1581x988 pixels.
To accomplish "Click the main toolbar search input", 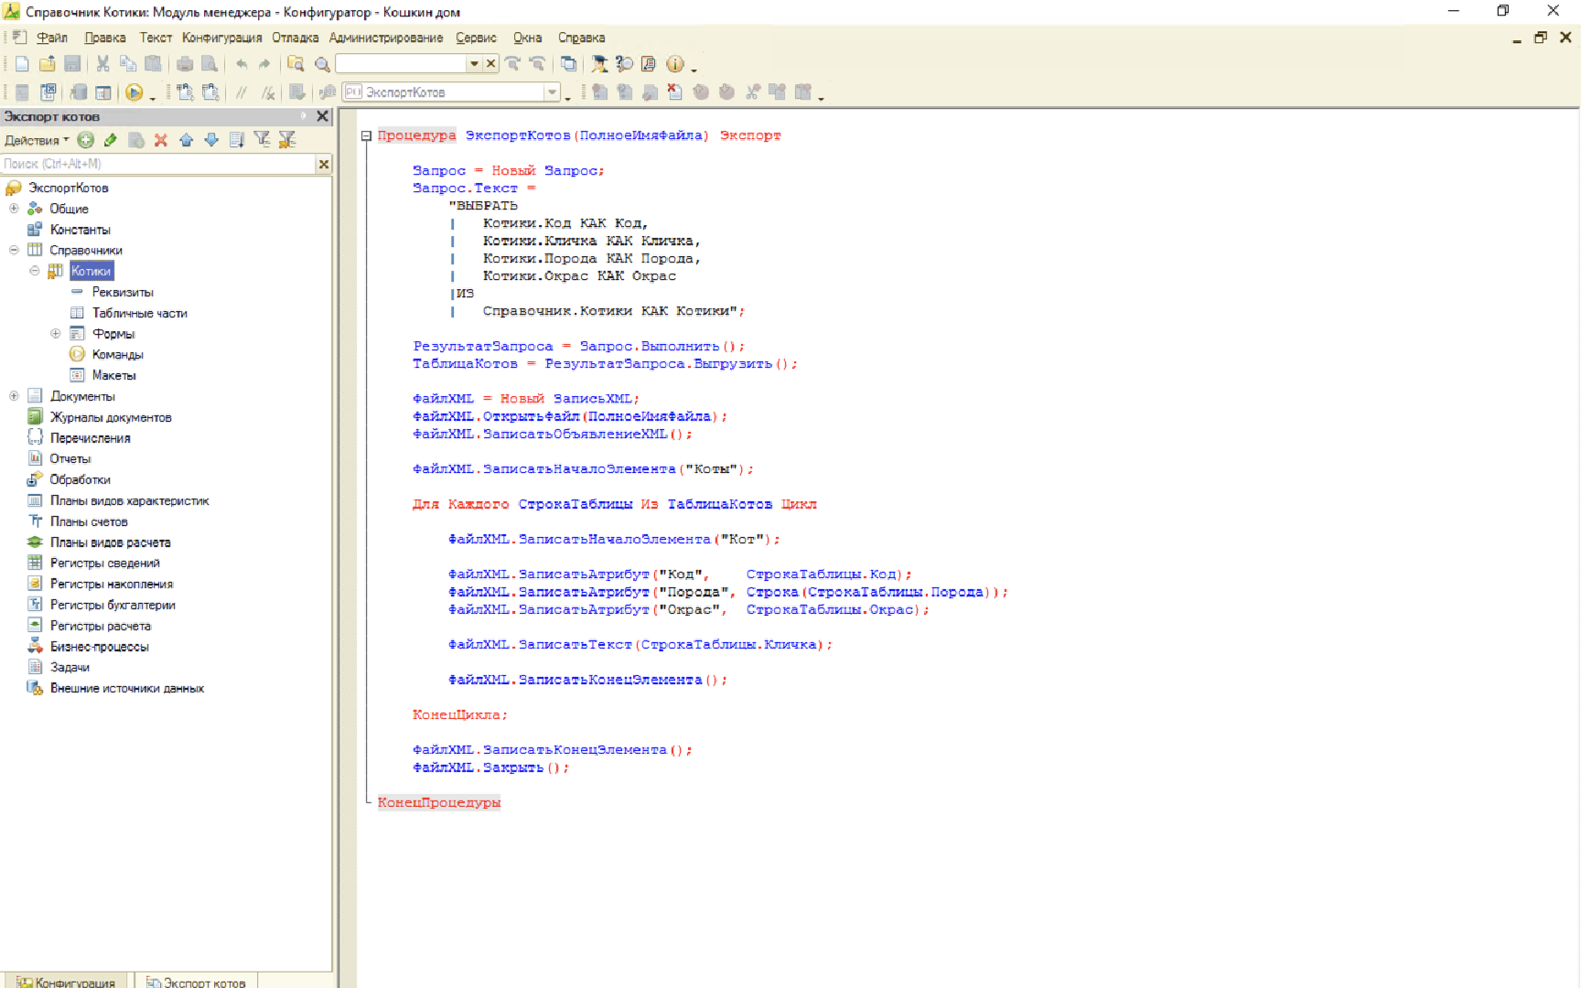I will click(x=402, y=64).
